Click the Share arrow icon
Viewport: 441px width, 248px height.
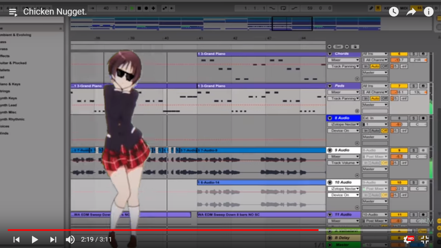(411, 12)
